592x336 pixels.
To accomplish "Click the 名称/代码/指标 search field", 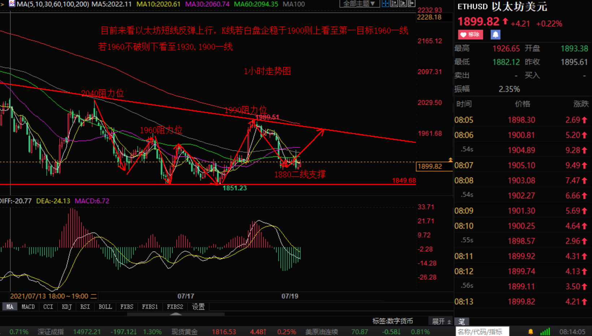I will coord(482,332).
